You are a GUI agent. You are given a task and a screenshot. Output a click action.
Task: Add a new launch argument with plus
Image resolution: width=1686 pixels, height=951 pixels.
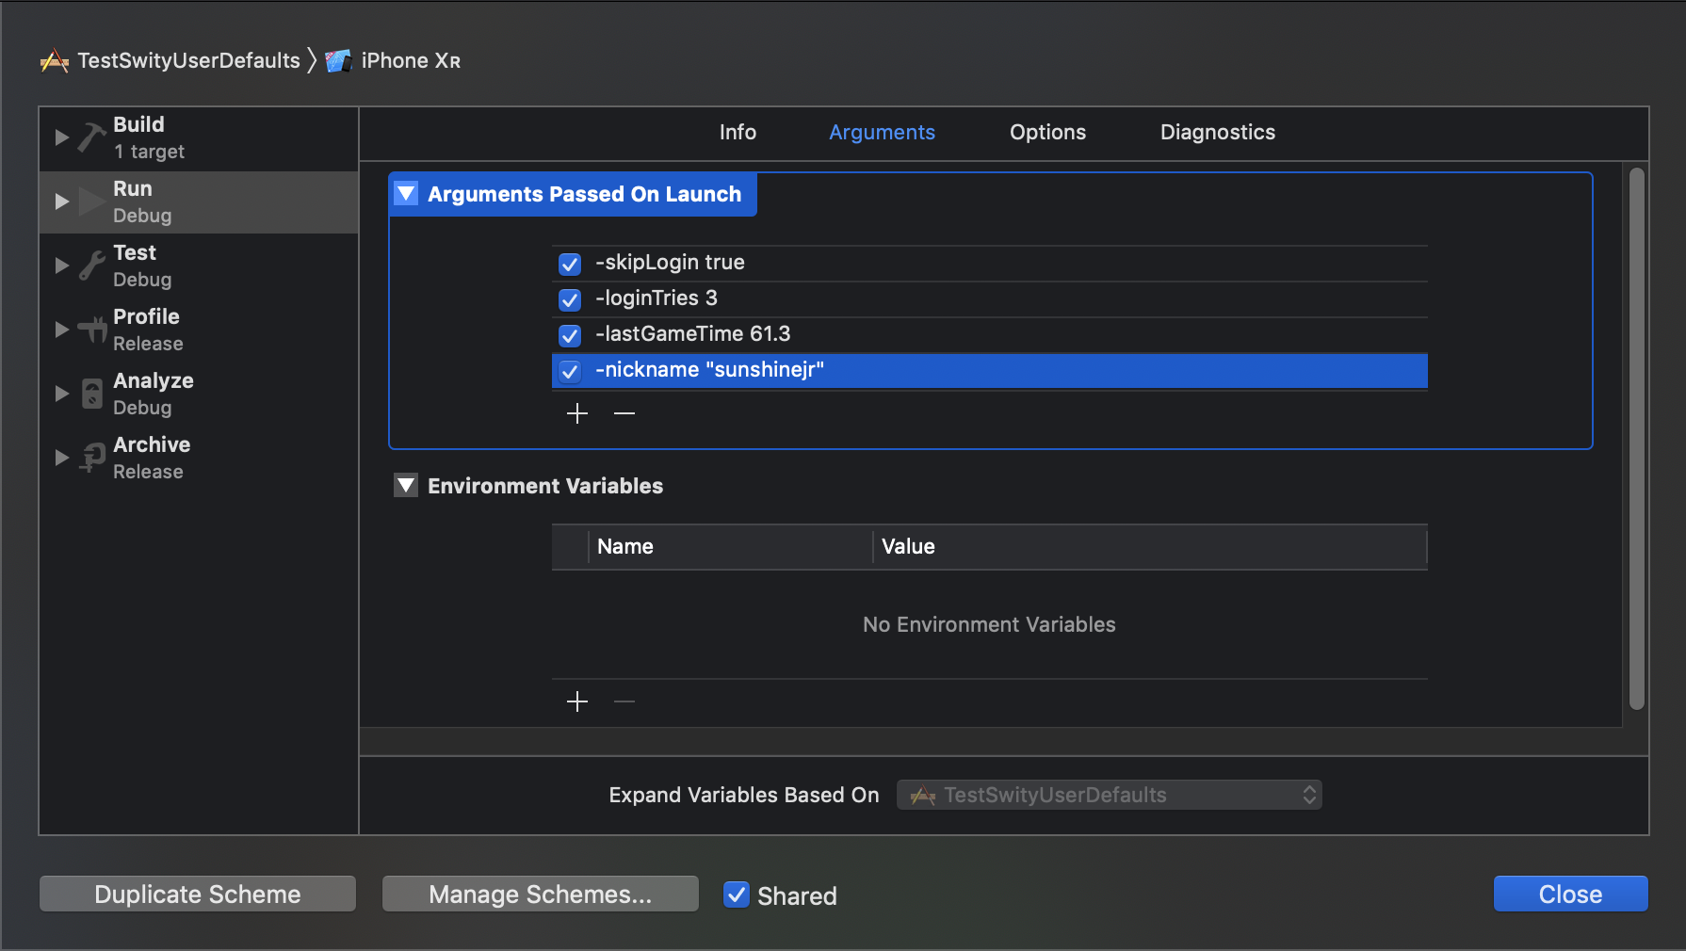pyautogui.click(x=577, y=413)
